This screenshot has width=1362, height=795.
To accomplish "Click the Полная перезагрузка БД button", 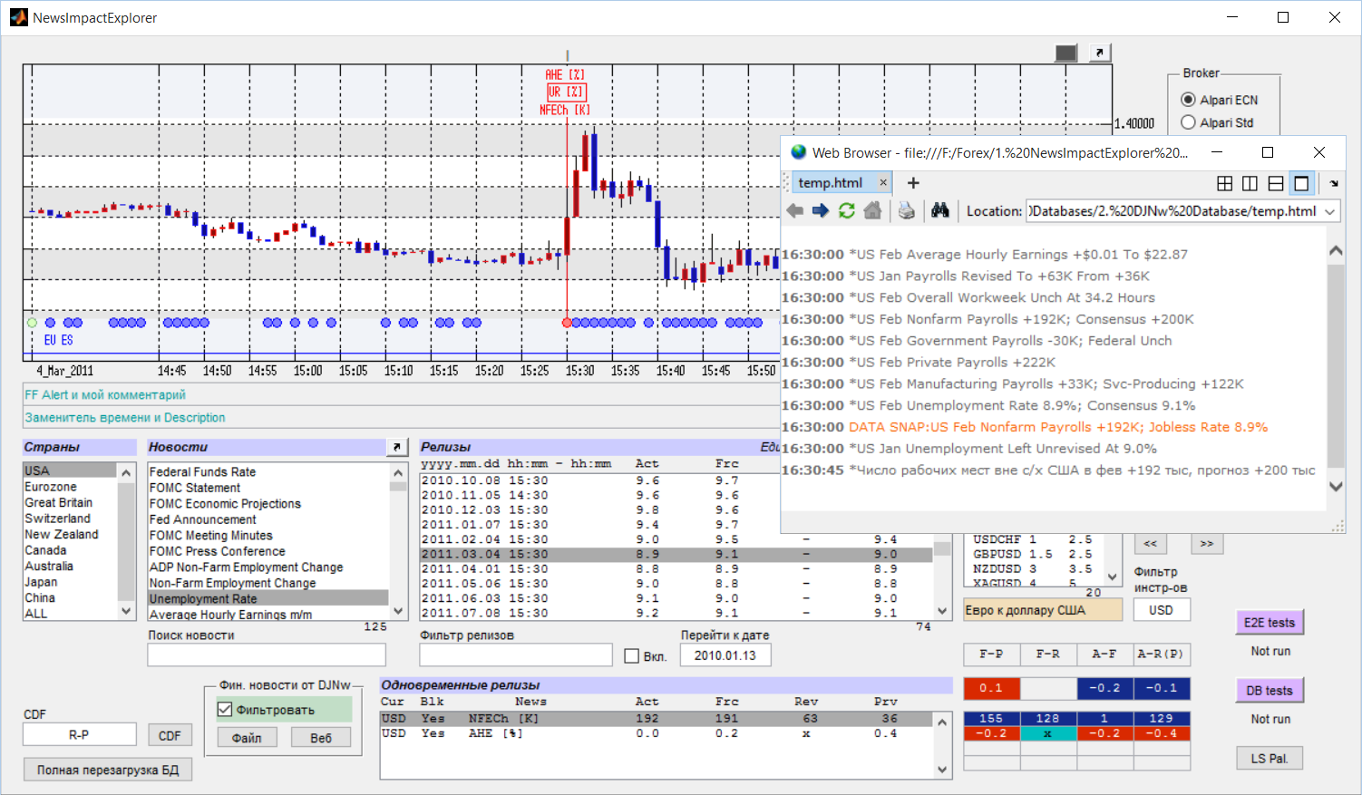I will click(108, 770).
